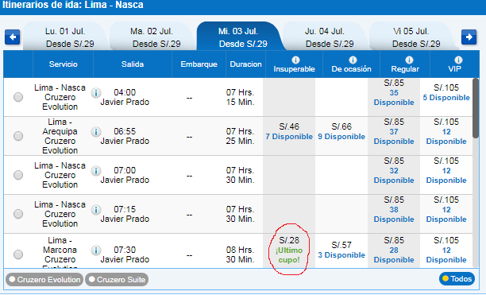Choose the S/.46 Insuperable fare with 7 Disponible
486x295 pixels.
tap(289, 131)
